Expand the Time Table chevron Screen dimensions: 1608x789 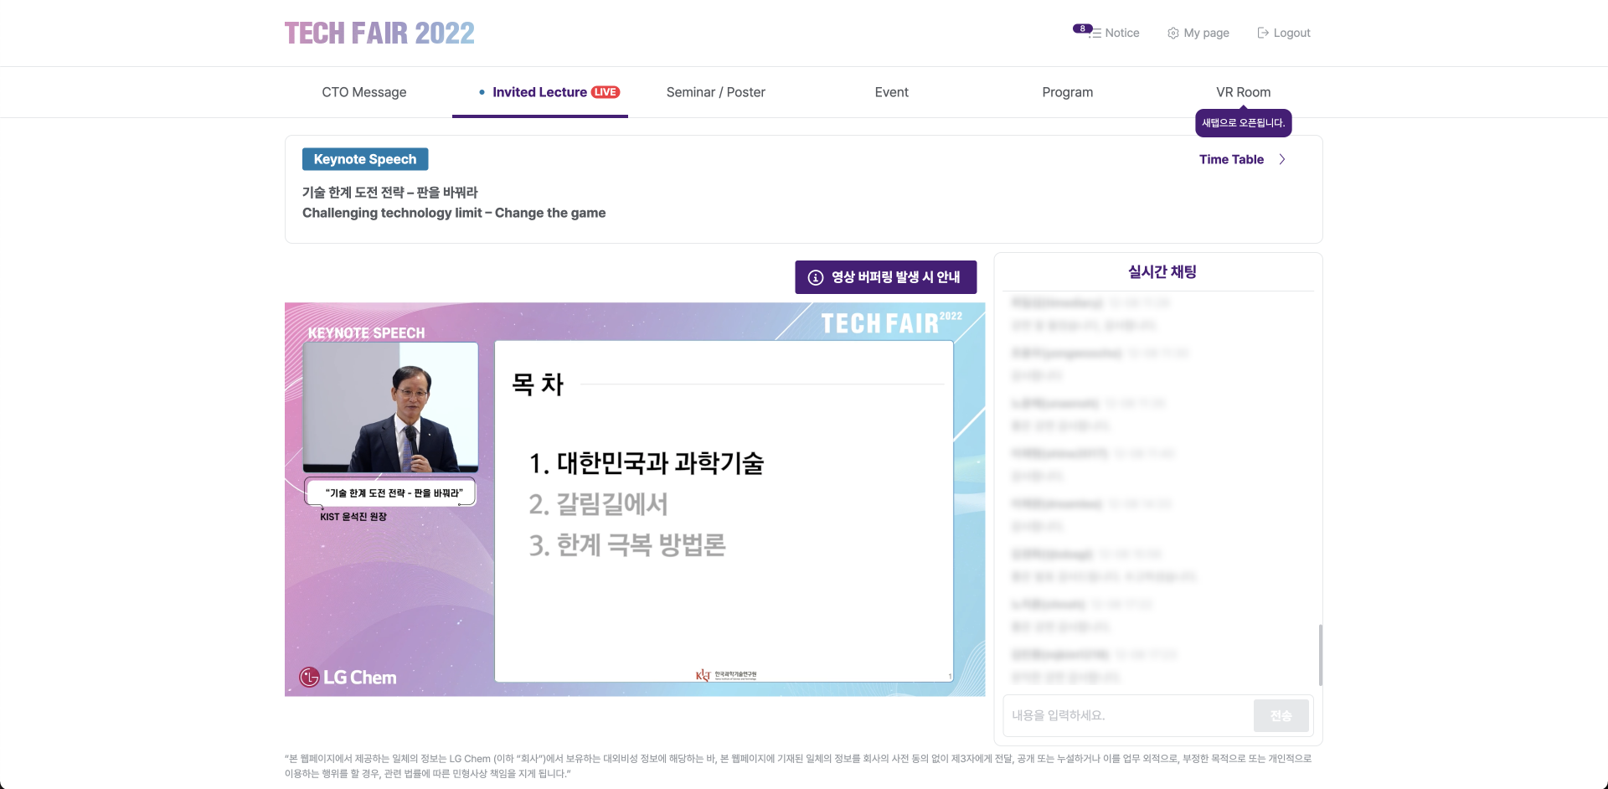(1282, 159)
